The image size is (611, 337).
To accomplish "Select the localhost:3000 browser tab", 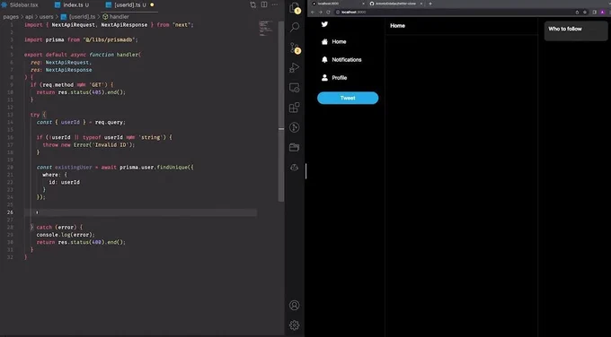I will 338,4.
